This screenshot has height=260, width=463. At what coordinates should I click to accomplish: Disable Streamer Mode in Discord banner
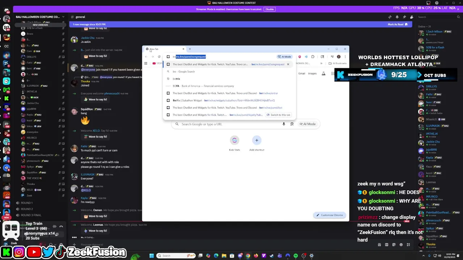(269, 9)
